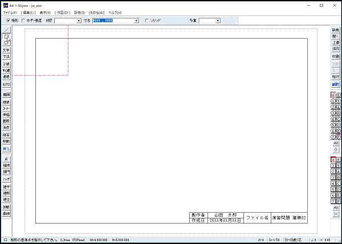Toggle circular layer button 8
The width and height of the screenshot is (342, 244).
338,95
